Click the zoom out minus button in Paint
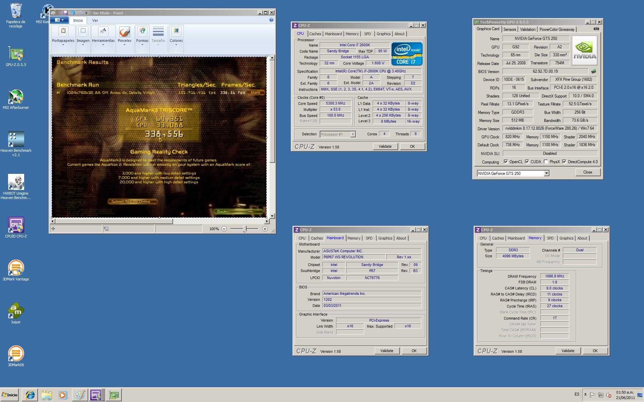The width and height of the screenshot is (644, 402). coord(224,229)
